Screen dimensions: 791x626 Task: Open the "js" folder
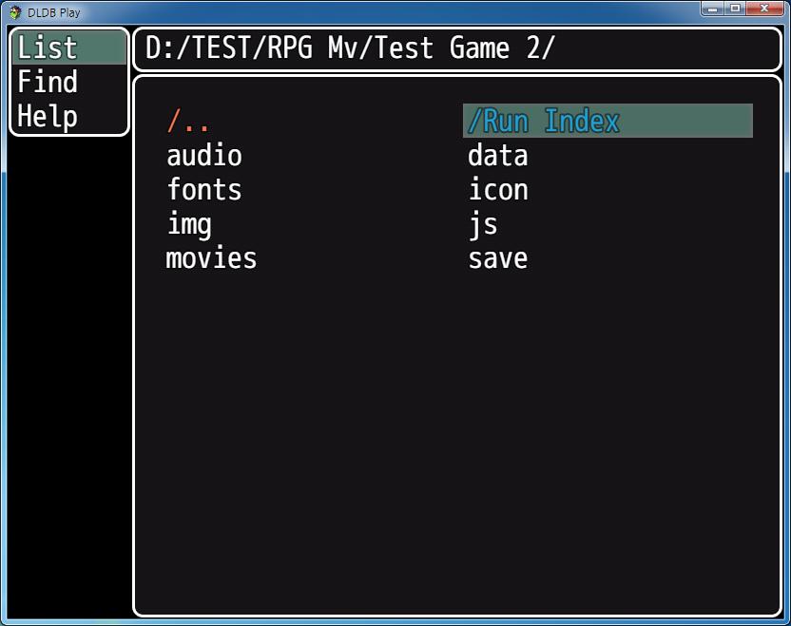click(481, 223)
